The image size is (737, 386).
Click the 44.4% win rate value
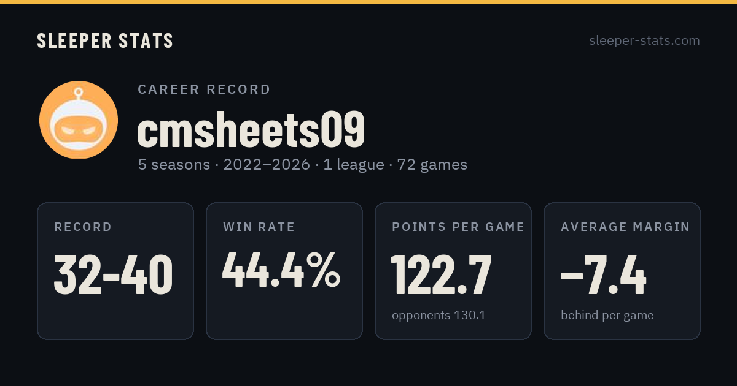point(281,271)
